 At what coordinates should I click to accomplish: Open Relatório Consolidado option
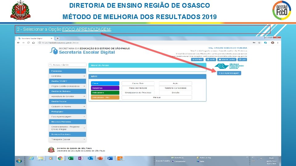[175, 88]
